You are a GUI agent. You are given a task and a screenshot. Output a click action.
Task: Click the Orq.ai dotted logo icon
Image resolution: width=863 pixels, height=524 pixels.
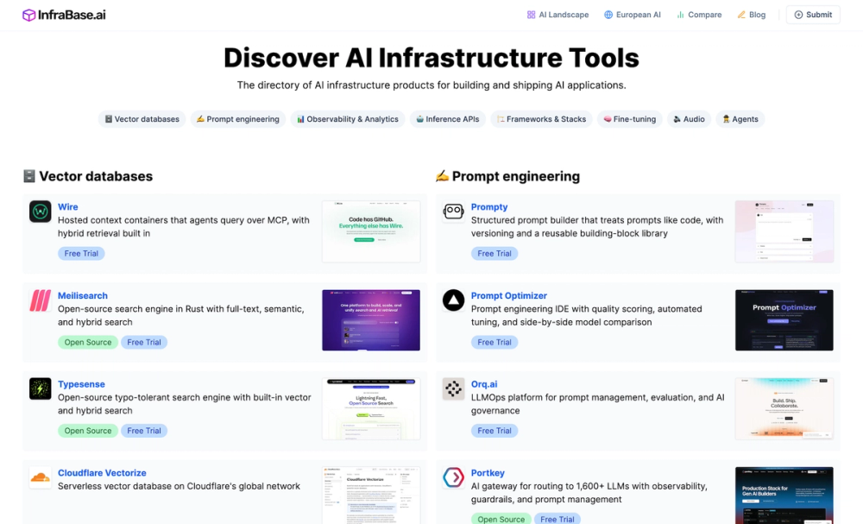[x=454, y=388]
